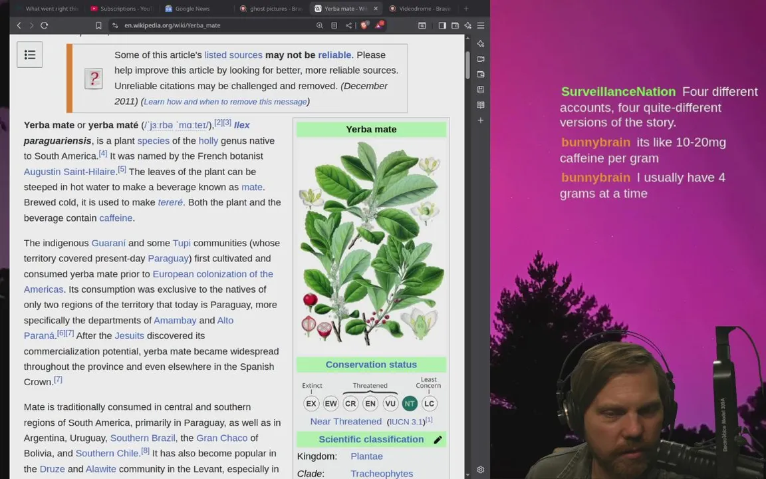Switch to the Videodrome tab

[x=420, y=9]
